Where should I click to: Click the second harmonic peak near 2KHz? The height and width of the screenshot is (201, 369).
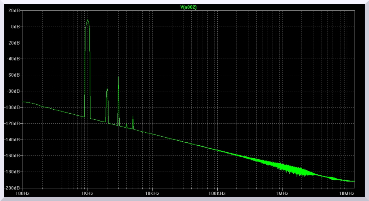click(x=107, y=88)
